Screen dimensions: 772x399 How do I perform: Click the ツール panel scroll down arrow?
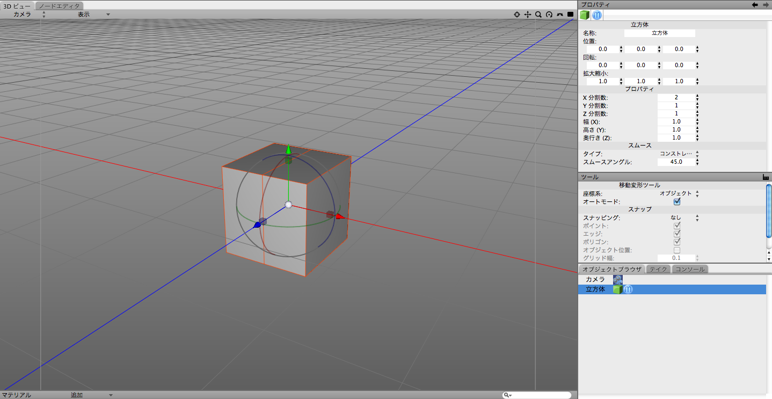point(769,259)
